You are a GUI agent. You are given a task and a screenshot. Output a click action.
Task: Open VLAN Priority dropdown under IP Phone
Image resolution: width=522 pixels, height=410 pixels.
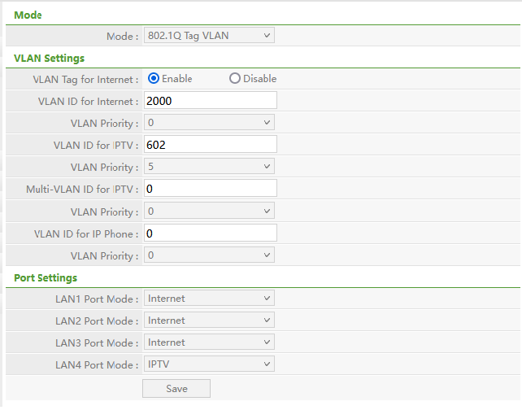click(209, 255)
